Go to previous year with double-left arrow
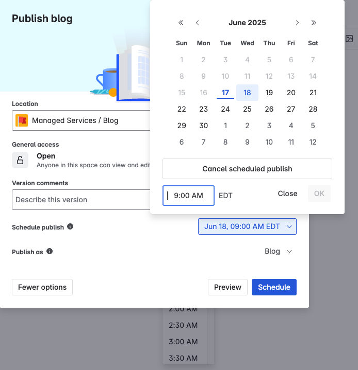 (x=181, y=23)
